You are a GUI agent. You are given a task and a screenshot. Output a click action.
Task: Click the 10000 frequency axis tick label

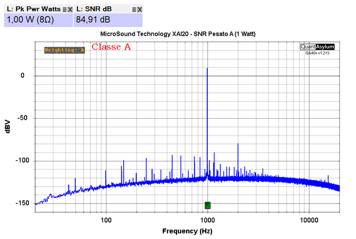pyautogui.click(x=309, y=220)
